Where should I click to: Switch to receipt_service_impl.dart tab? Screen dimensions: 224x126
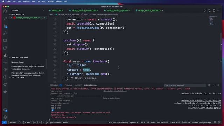(x=117, y=10)
